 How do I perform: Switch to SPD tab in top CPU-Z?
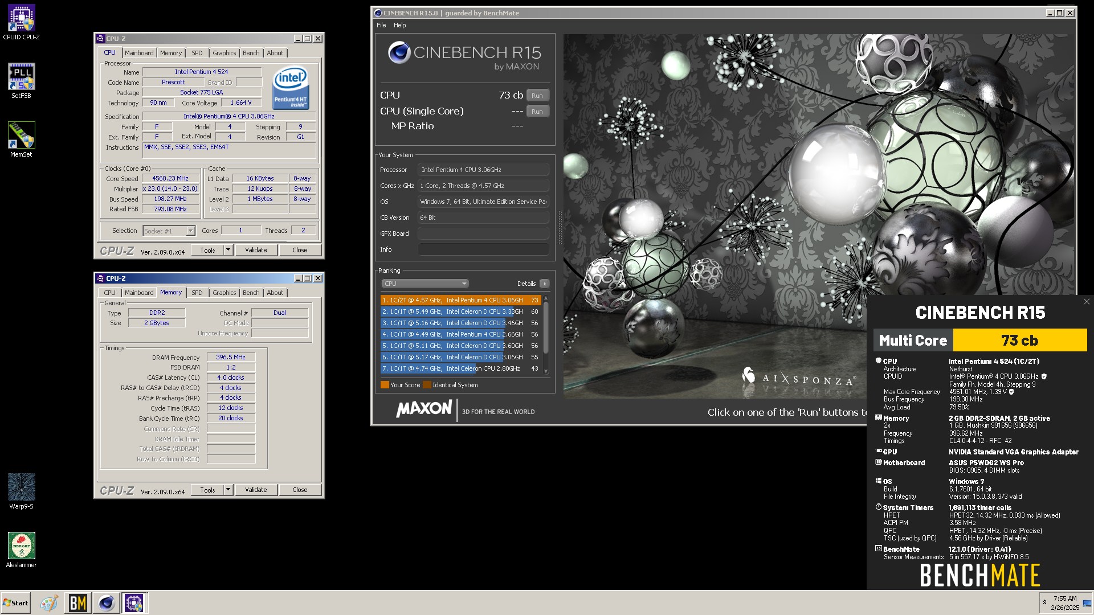pos(197,53)
